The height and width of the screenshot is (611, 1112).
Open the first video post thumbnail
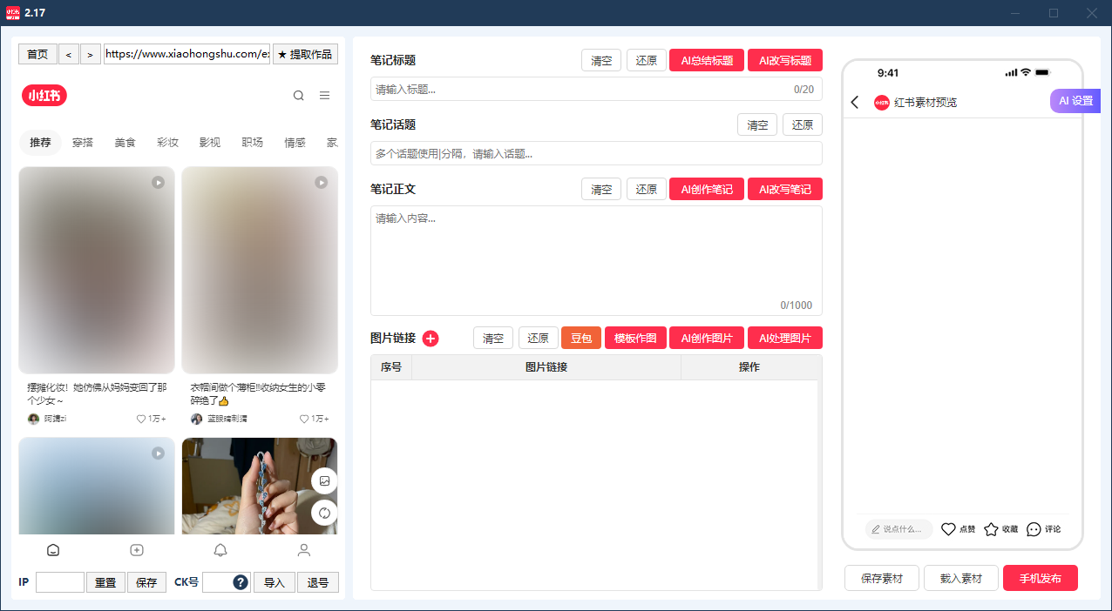click(96, 270)
